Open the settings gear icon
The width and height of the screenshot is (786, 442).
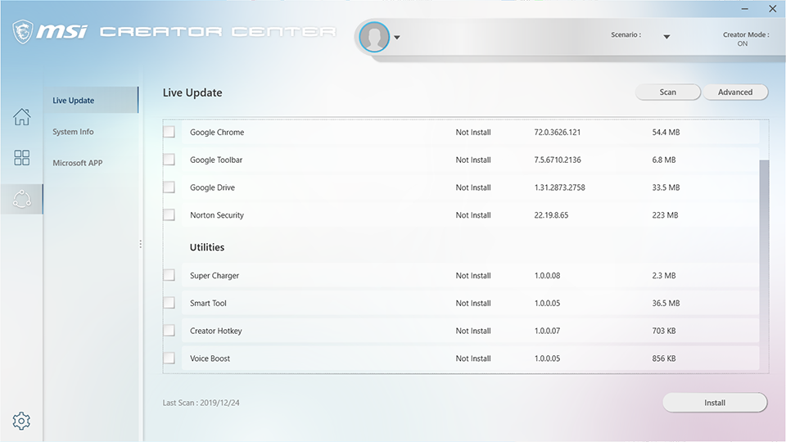click(21, 421)
